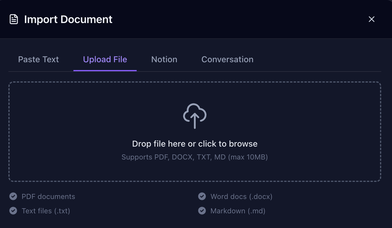Click the cloud upload icon in drop zone

(195, 116)
